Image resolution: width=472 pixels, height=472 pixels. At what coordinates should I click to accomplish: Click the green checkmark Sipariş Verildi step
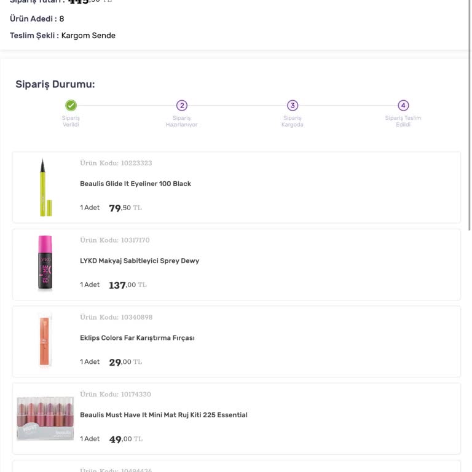[x=71, y=106]
